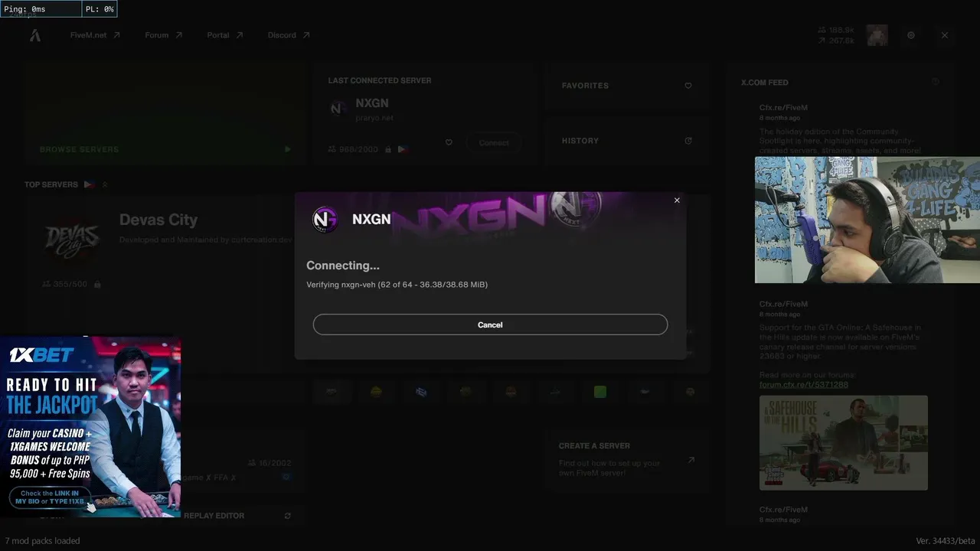Favorite the NXGN server with heart icon
Viewport: 980px width, 551px height.
pyautogui.click(x=449, y=142)
